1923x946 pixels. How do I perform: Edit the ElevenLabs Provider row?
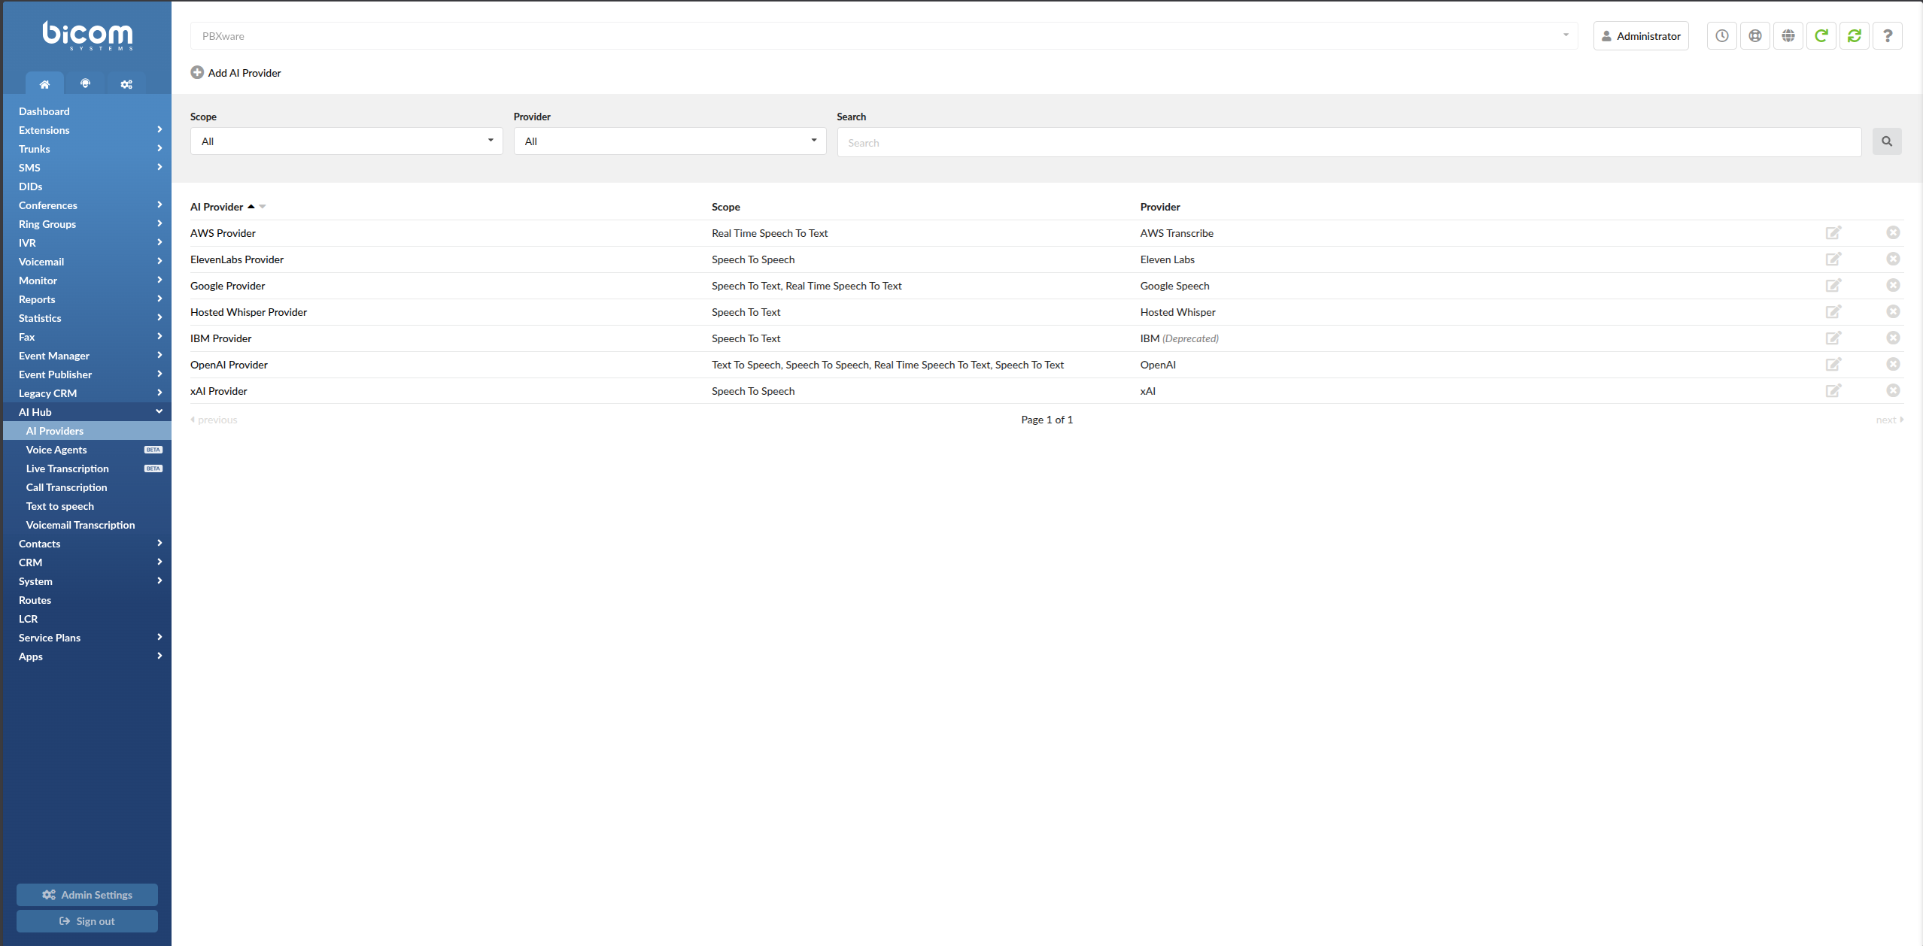coord(1833,259)
